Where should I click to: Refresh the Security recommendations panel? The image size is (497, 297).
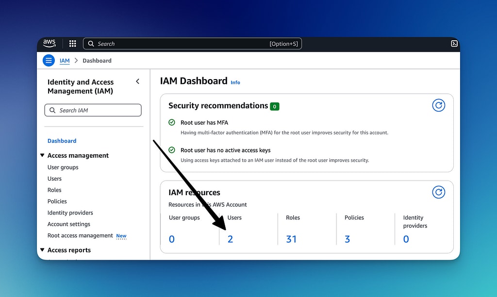(x=439, y=105)
